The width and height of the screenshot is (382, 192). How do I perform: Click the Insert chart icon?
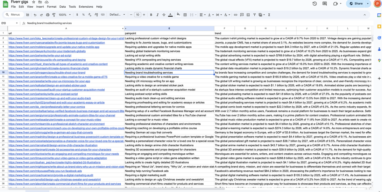[248, 15]
